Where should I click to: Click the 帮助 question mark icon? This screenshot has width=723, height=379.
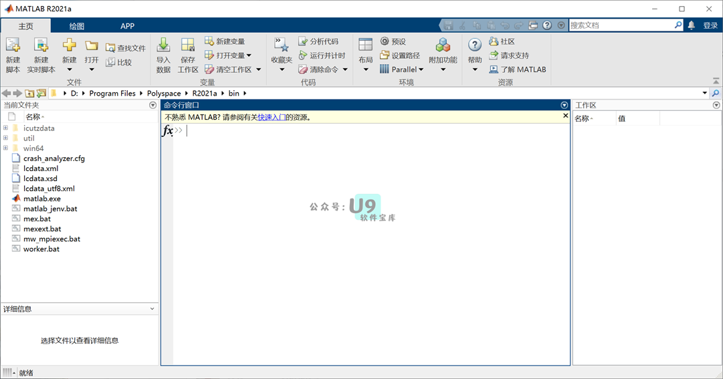coord(474,45)
